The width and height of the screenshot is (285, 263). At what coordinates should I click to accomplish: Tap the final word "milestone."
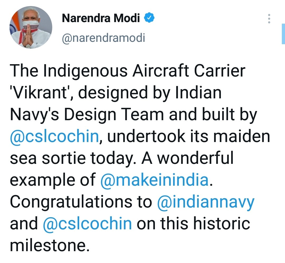(48, 245)
